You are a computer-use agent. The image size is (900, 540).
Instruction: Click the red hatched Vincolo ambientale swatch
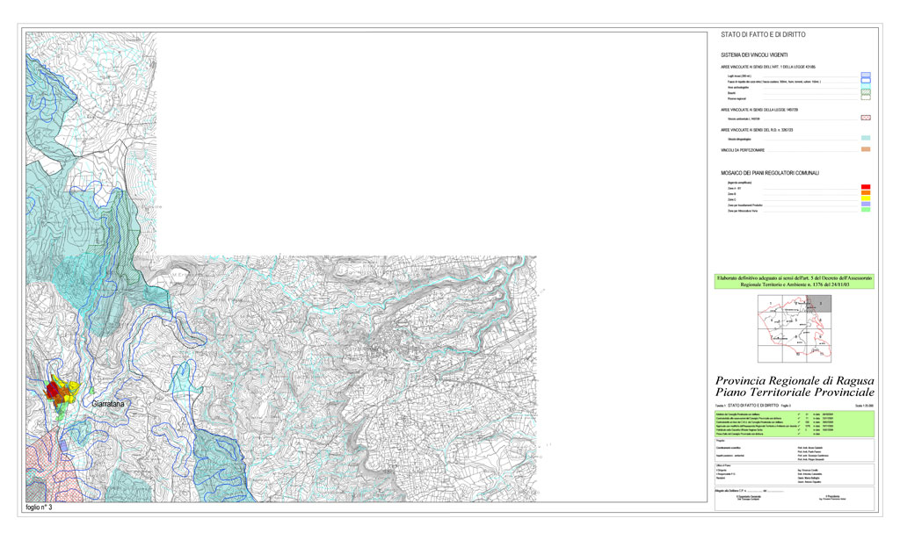click(x=865, y=116)
